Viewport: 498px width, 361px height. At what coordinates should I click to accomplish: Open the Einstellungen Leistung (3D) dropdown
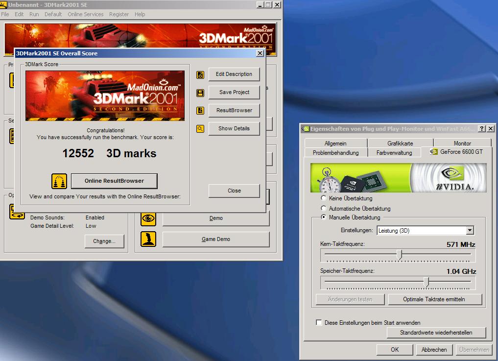[x=470, y=230]
